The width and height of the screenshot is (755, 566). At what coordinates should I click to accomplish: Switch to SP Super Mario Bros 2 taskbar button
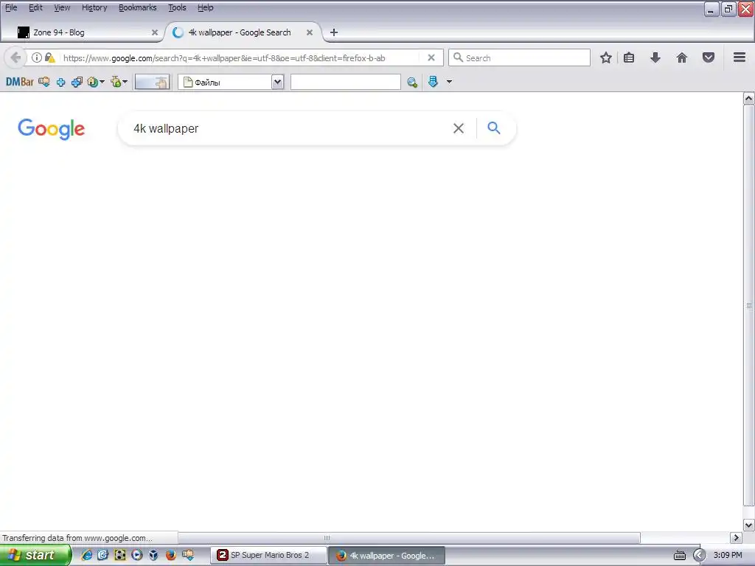268,556
